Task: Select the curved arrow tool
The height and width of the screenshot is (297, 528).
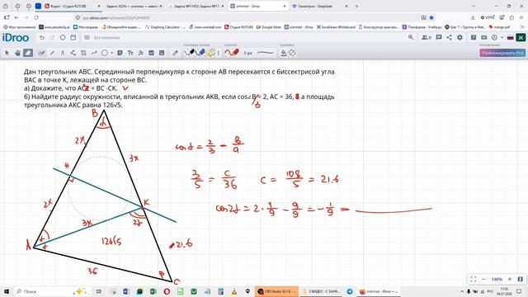Action: tap(94, 53)
